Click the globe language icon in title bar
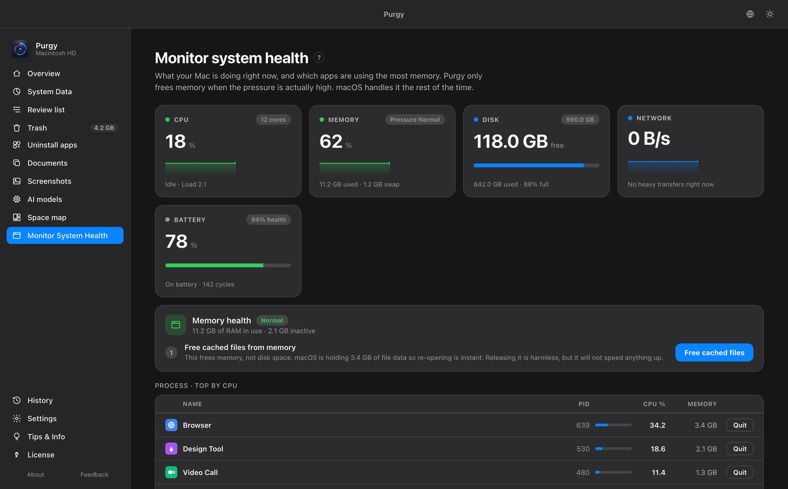Image resolution: width=788 pixels, height=489 pixels. click(750, 14)
